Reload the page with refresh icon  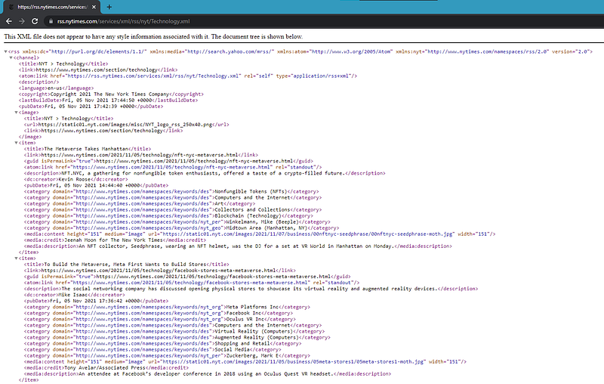[x=35, y=21]
